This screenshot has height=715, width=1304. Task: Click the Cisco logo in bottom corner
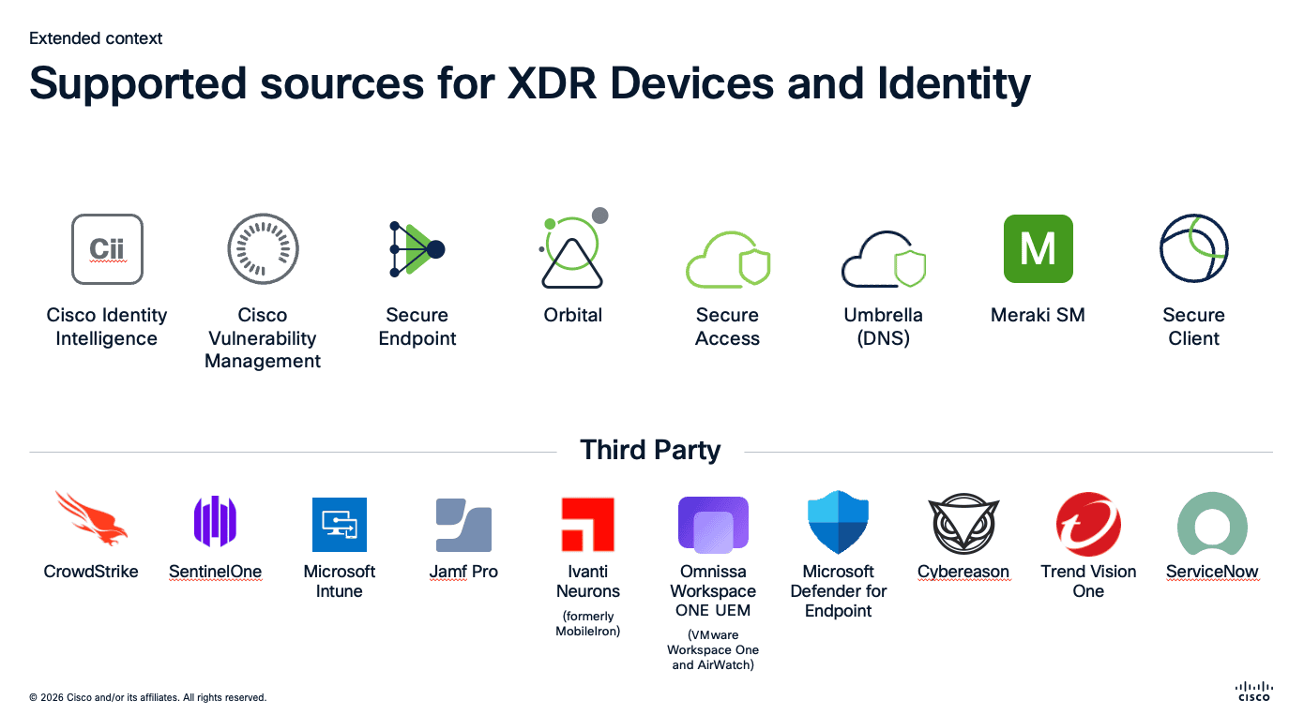pyautogui.click(x=1254, y=691)
